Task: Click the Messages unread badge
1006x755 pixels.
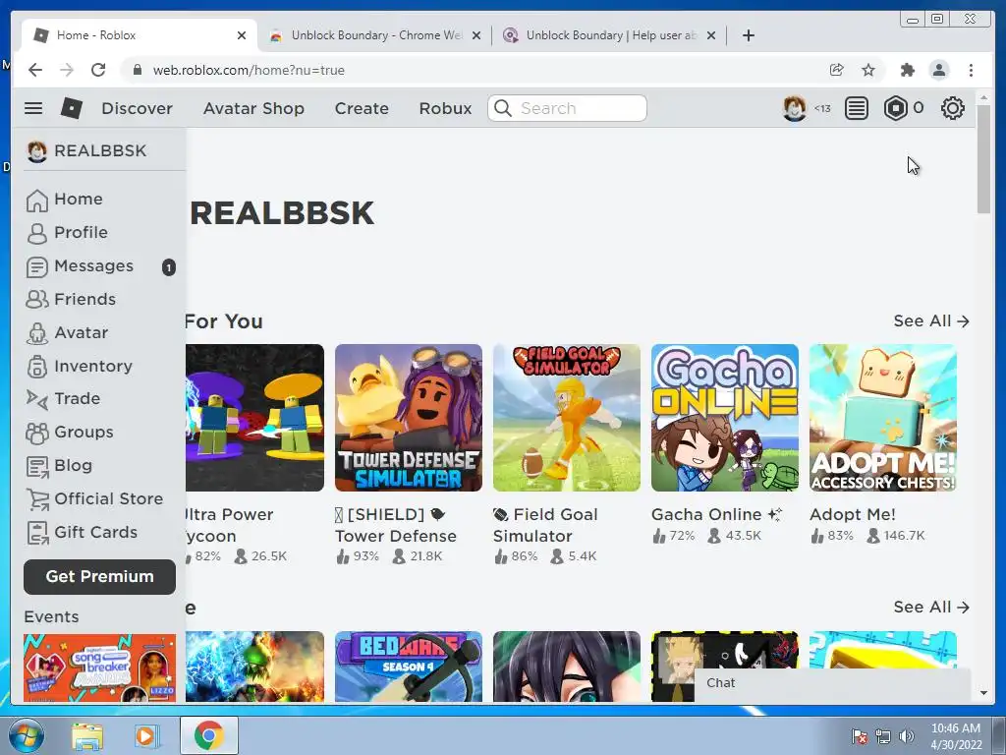Action: click(x=169, y=267)
